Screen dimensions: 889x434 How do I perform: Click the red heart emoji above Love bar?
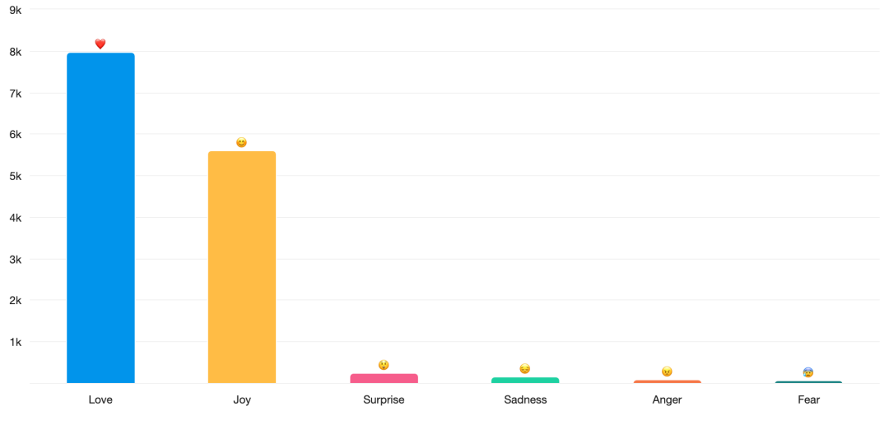(100, 44)
